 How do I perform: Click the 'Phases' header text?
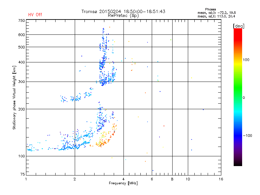tap(210, 9)
